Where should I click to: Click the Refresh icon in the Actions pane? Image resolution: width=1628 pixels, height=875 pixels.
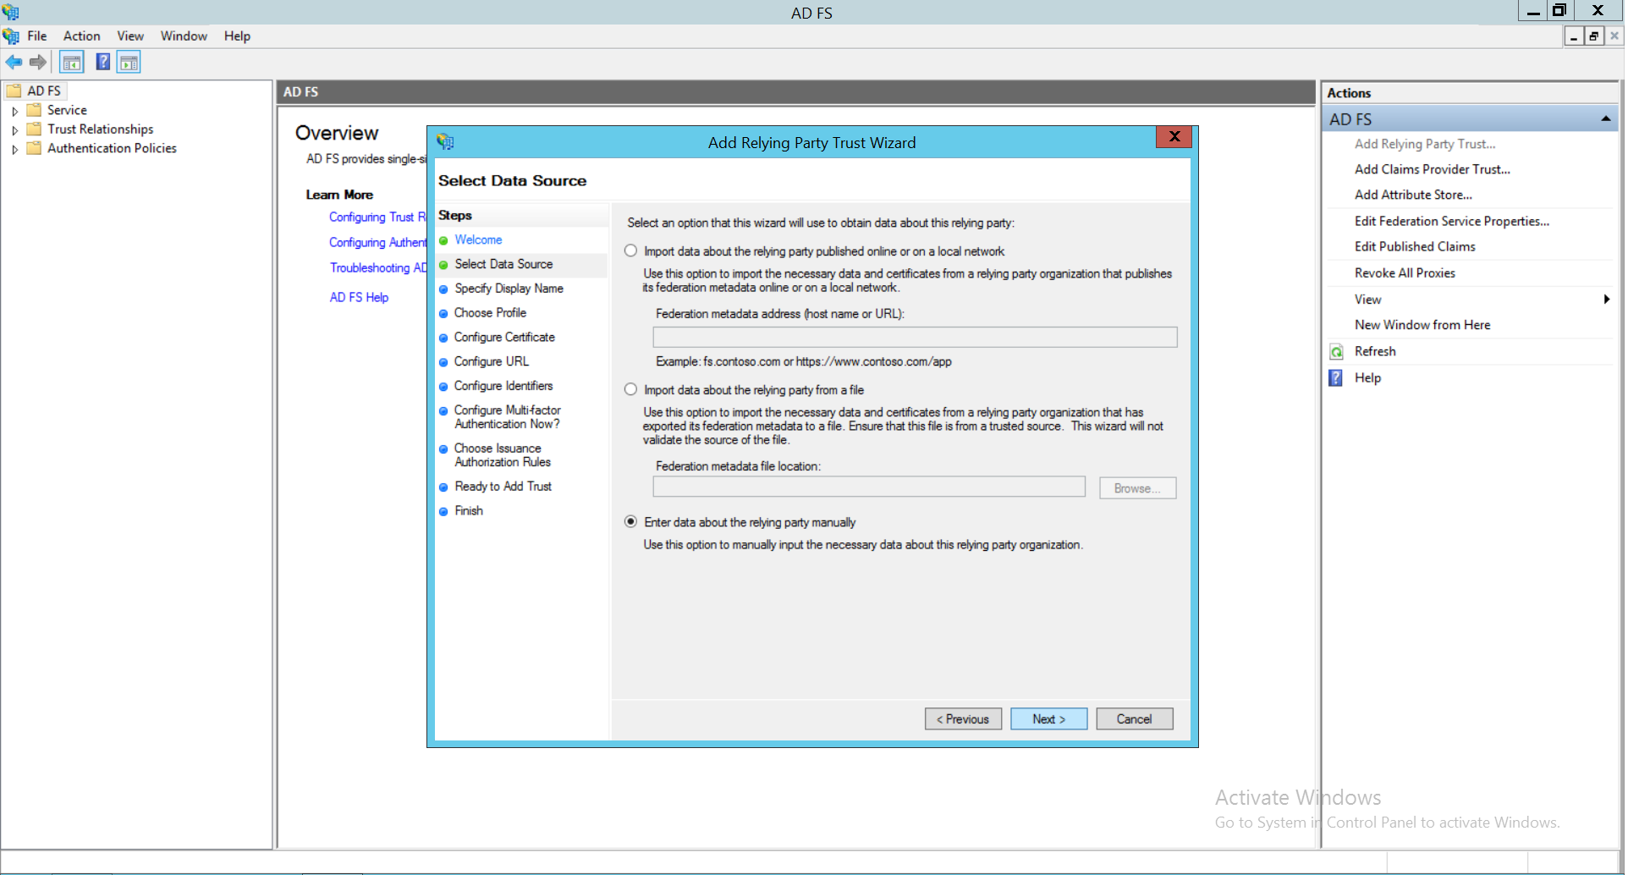(x=1335, y=351)
